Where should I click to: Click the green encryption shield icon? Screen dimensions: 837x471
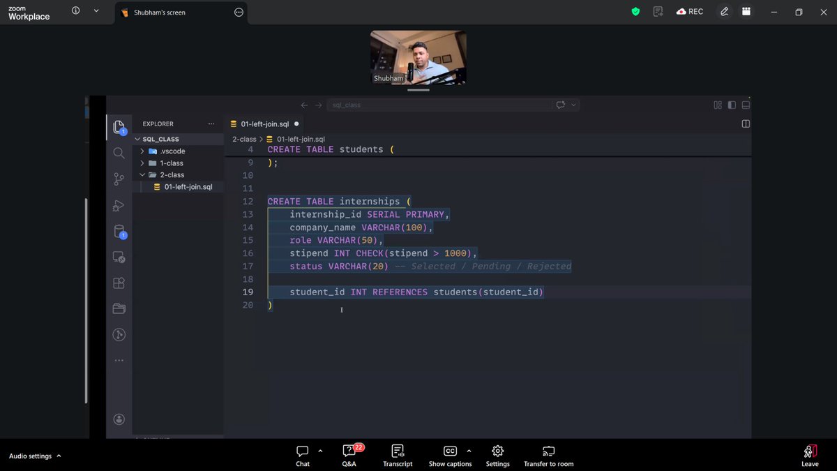coord(635,12)
